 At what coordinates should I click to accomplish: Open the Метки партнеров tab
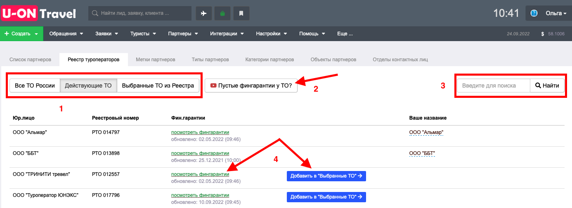(x=156, y=60)
